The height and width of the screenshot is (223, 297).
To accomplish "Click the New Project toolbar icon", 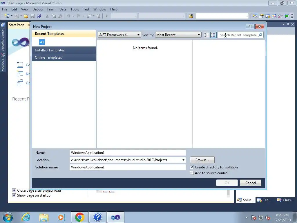I will point(7,16).
